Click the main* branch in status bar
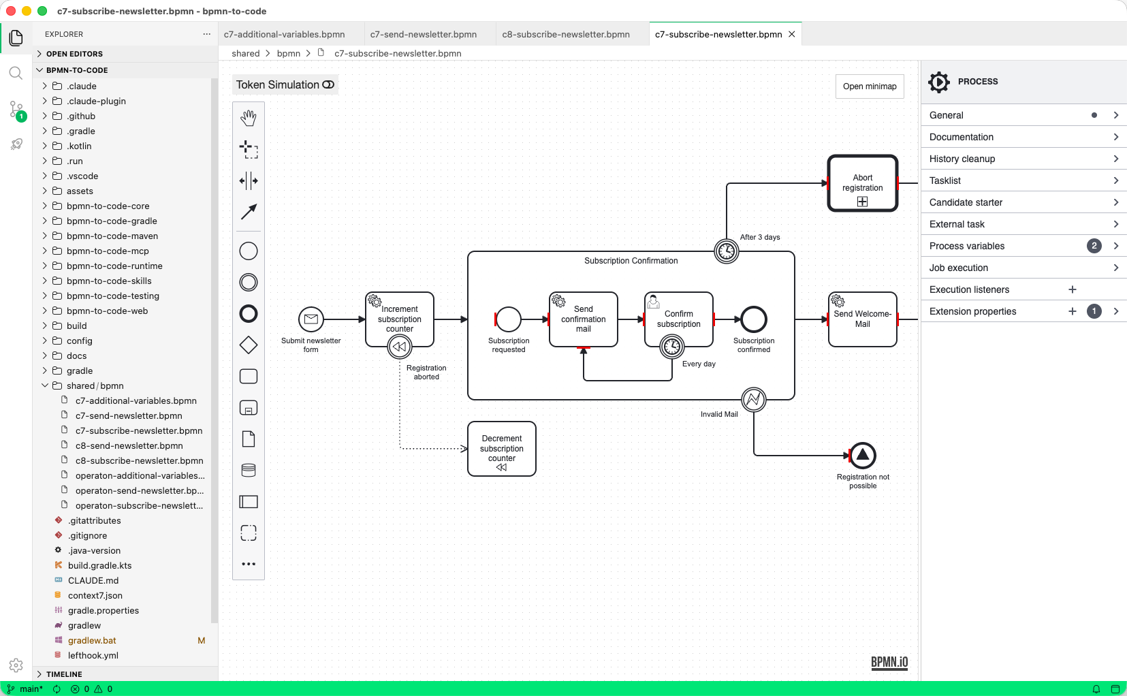 click(25, 689)
